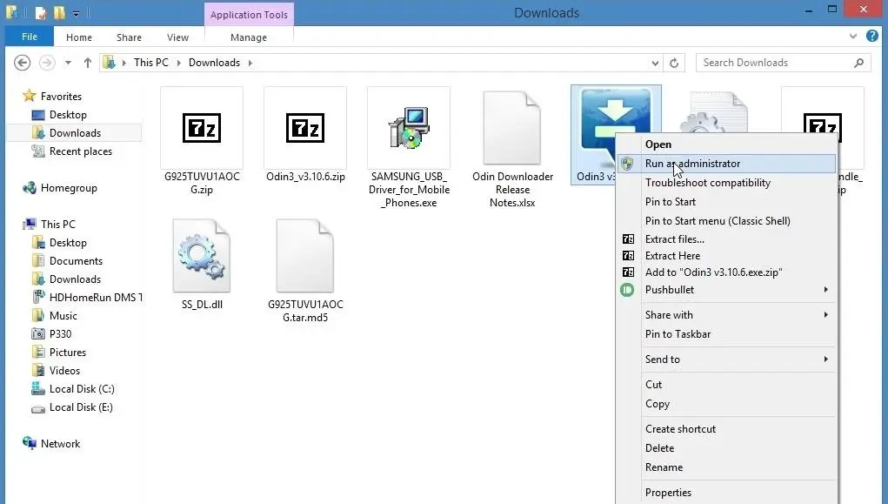Click the Odin Downloader Release Notes.xlsx file
This screenshot has height=504, width=888.
tap(512, 129)
